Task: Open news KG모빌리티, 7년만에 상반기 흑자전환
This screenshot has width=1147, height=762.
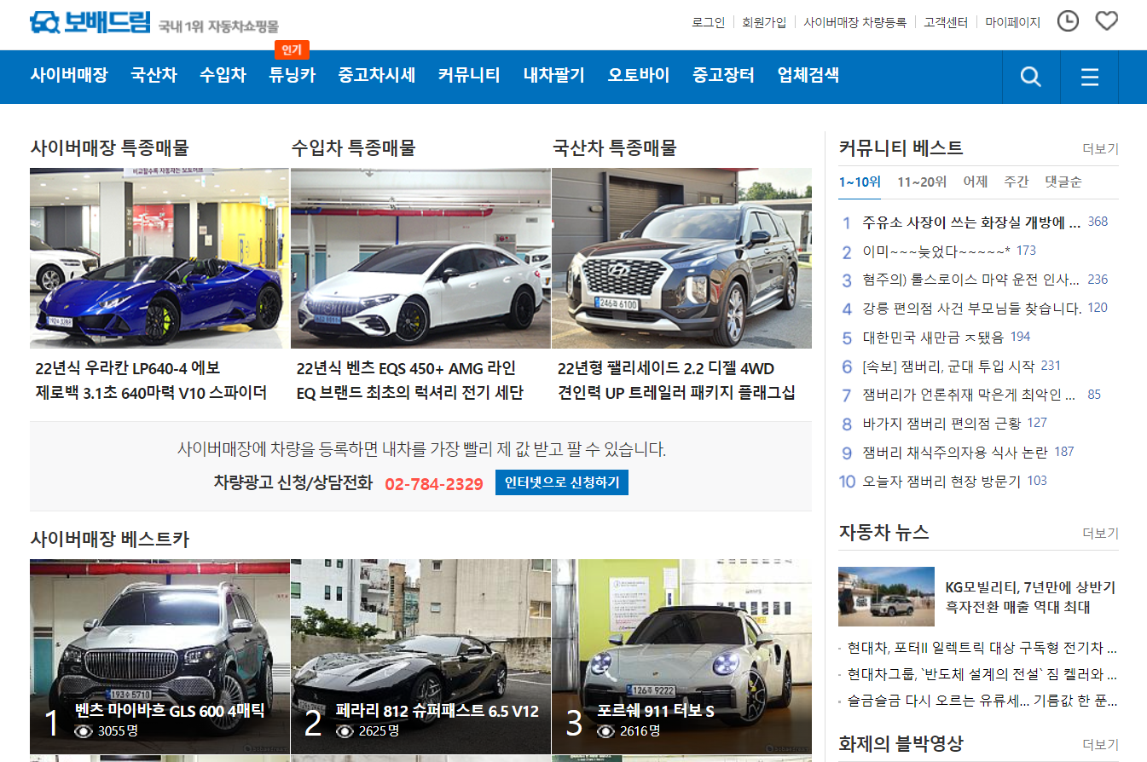Action: point(1030,597)
